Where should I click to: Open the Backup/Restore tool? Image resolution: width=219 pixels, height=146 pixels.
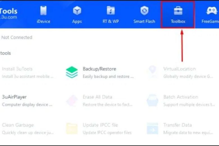click(99, 69)
